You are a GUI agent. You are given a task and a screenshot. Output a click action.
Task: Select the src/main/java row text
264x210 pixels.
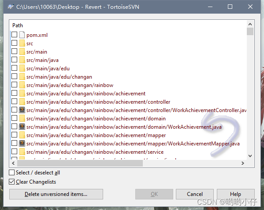tap(42, 60)
